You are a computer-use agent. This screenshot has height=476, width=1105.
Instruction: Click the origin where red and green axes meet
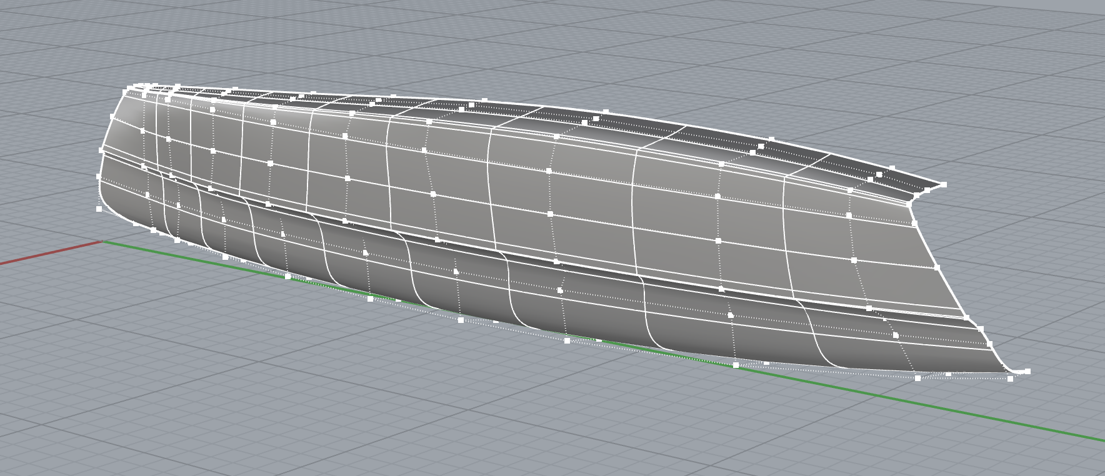pyautogui.click(x=102, y=241)
